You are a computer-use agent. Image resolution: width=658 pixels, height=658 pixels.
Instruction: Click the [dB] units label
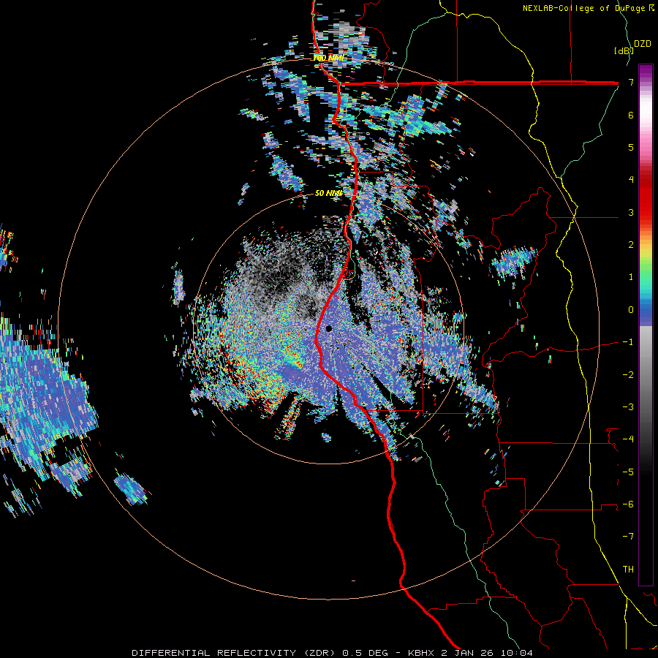(x=624, y=50)
